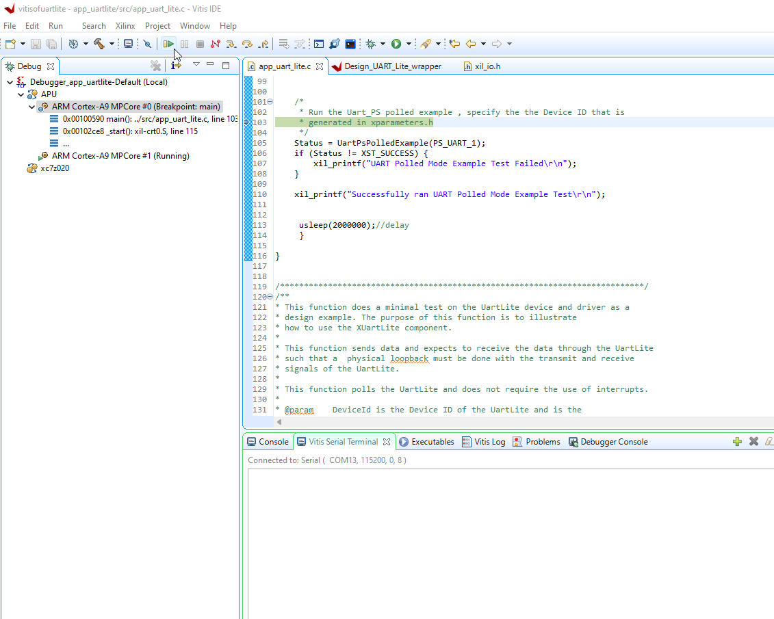Click the Save toolbar icon

coord(36,44)
